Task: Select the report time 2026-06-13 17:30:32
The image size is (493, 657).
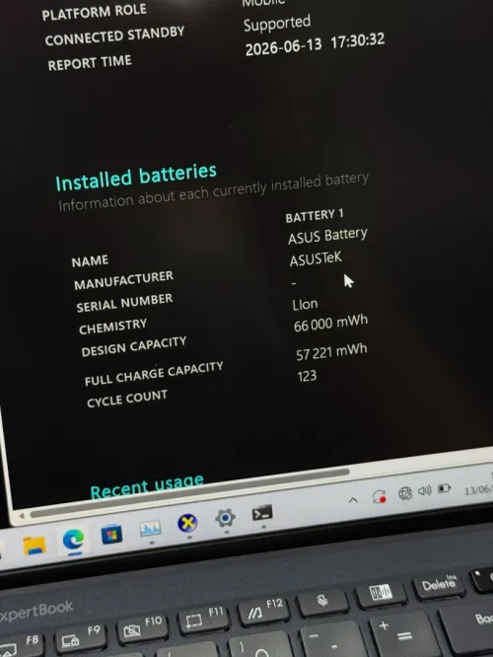Action: (315, 44)
